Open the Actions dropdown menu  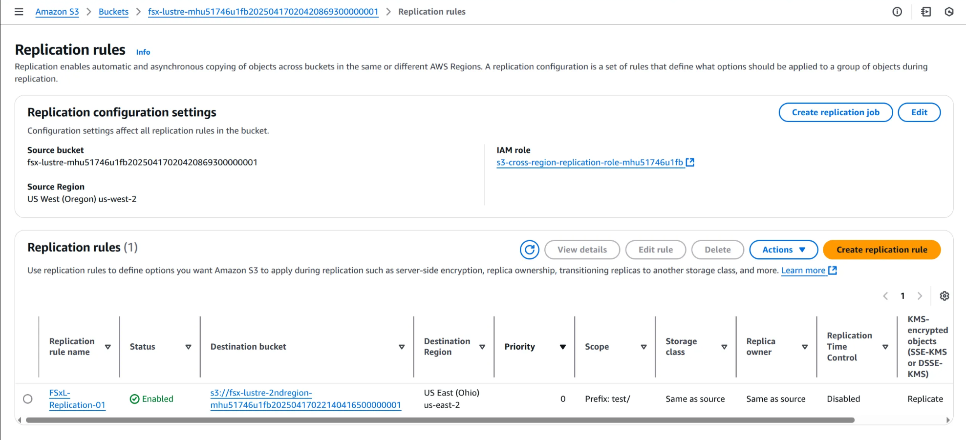click(783, 250)
